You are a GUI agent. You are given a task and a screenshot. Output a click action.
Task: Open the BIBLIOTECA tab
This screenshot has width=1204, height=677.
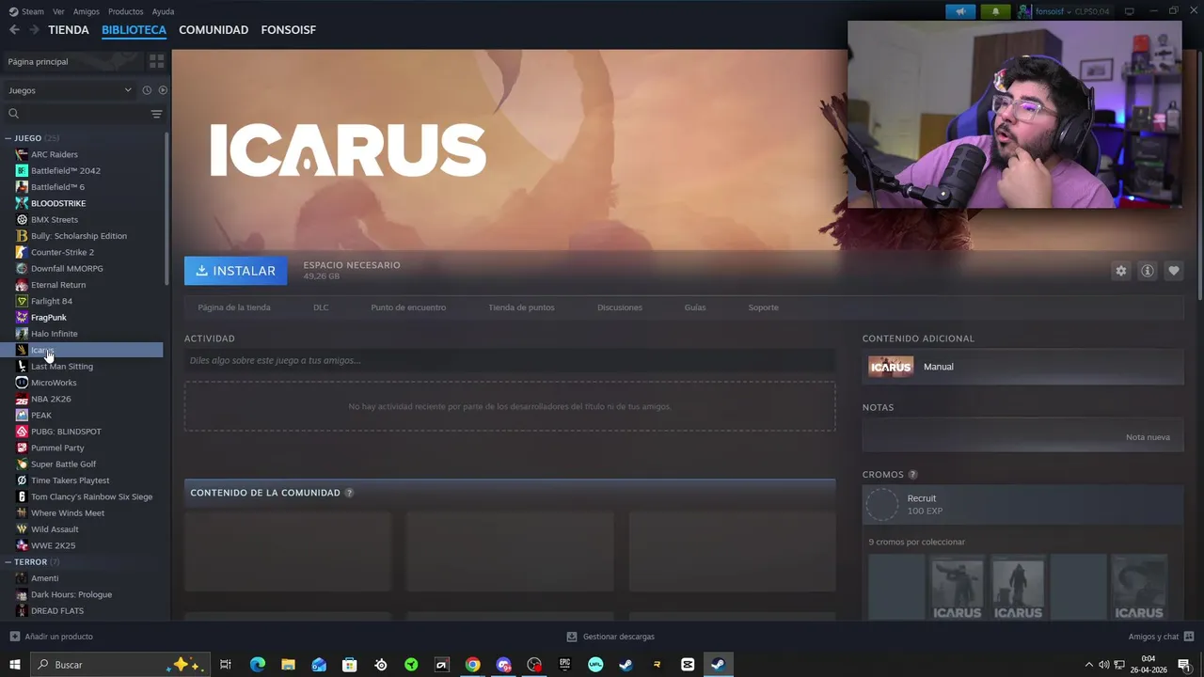point(134,30)
